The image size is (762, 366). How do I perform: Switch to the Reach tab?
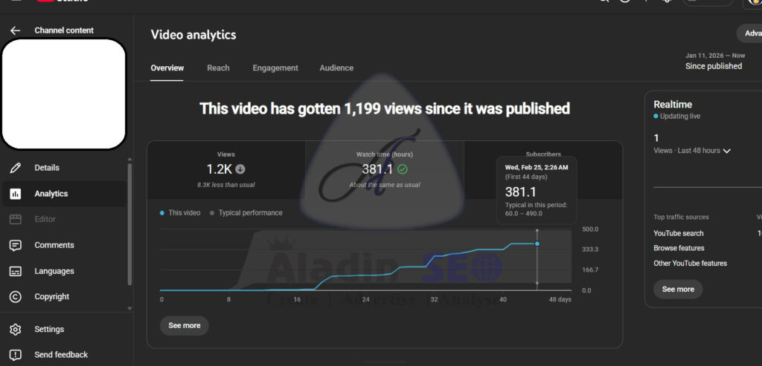[x=218, y=68]
